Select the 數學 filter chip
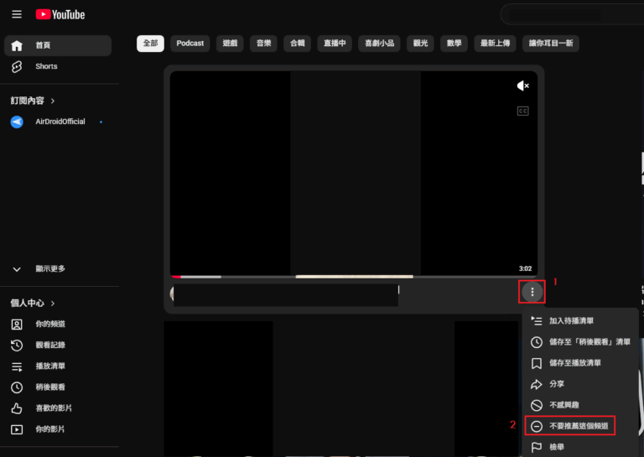Image resolution: width=644 pixels, height=457 pixels. point(454,43)
